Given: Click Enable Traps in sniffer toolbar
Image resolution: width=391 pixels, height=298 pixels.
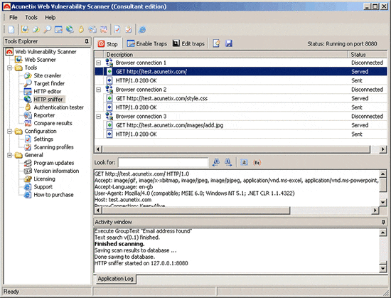Looking at the screenshot, I should [x=147, y=44].
